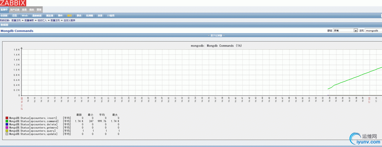382x147 pixels.
Task: Click the Mongdb Commands page heading
Action: pos(17,31)
